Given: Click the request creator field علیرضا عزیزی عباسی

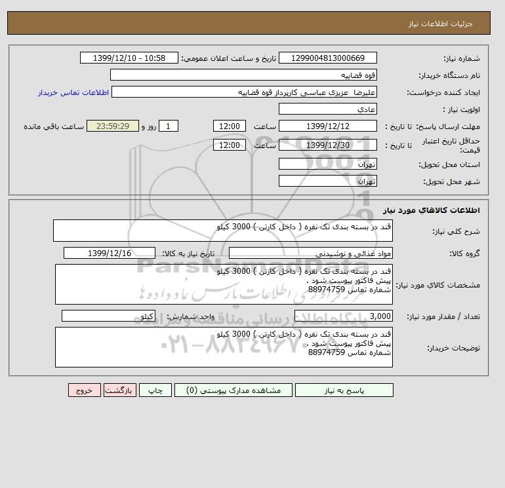Looking at the screenshot, I should [x=244, y=92].
